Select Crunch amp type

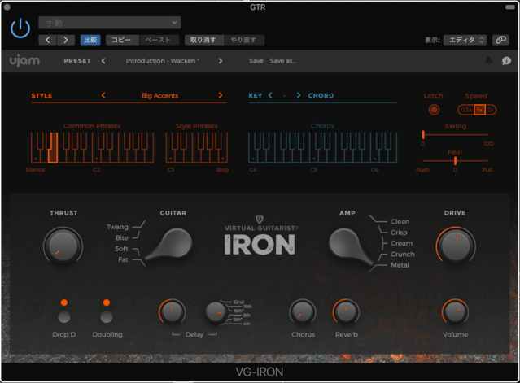pos(403,255)
